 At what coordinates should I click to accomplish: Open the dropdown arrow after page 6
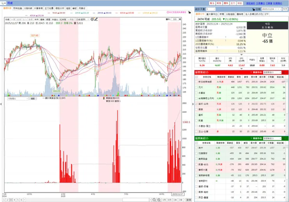24,200
